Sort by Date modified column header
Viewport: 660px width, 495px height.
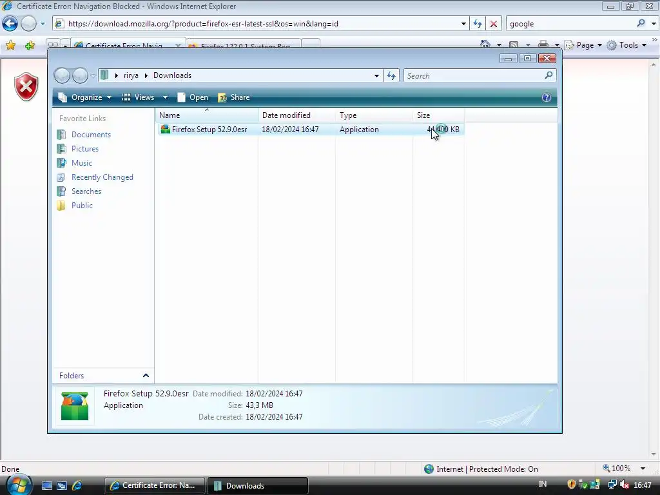coord(296,115)
